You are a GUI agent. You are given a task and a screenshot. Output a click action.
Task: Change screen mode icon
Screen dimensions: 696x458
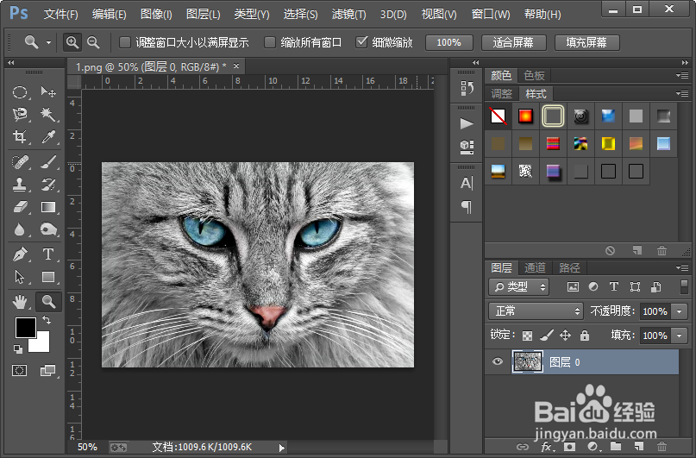[47, 370]
